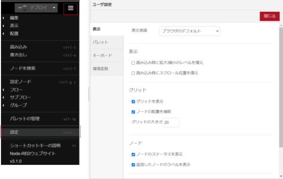Click the scrollbar down arrow
The image size is (283, 179).
click(281, 176)
